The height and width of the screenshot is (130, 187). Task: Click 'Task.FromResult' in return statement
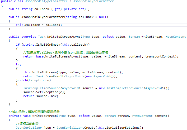50,76
